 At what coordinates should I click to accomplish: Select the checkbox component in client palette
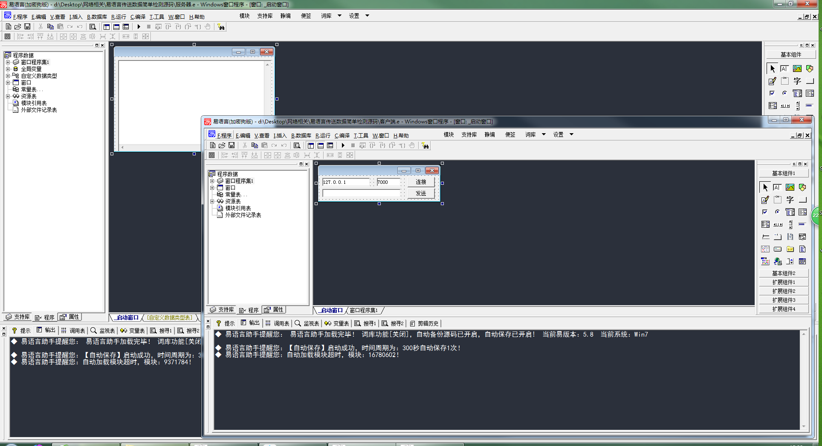(765, 212)
